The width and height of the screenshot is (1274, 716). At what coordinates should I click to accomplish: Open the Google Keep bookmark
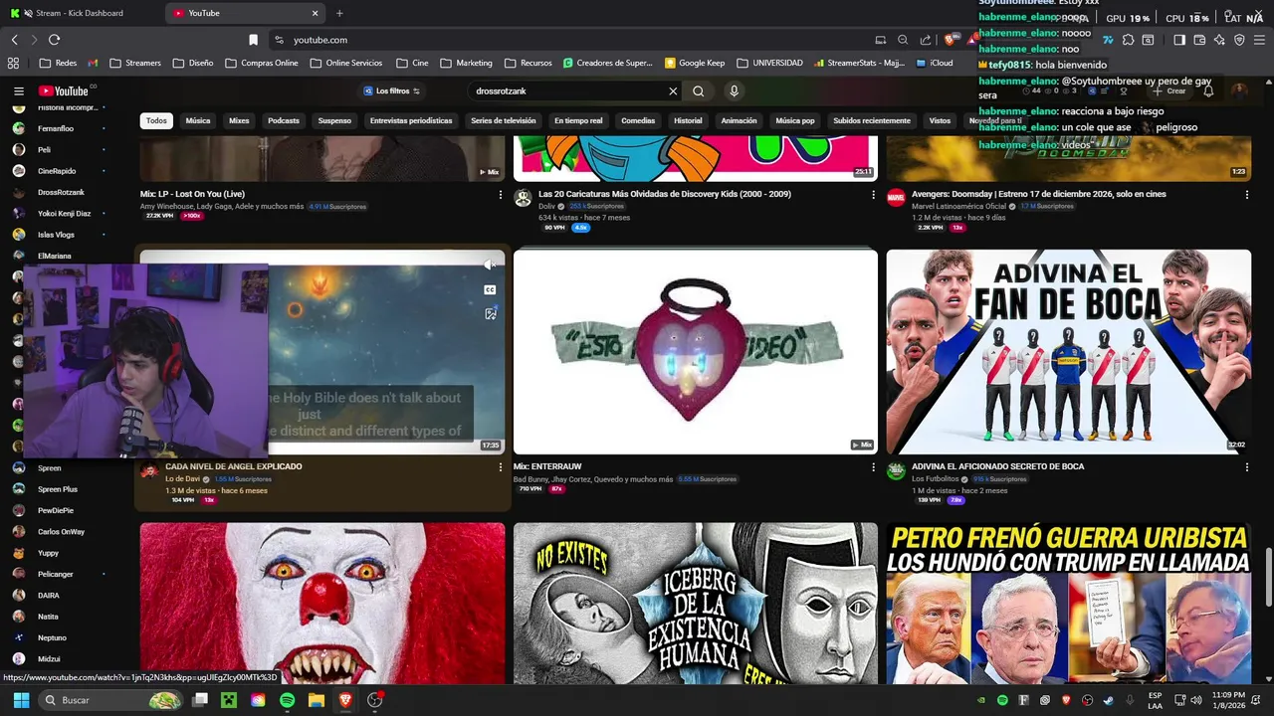(x=695, y=63)
